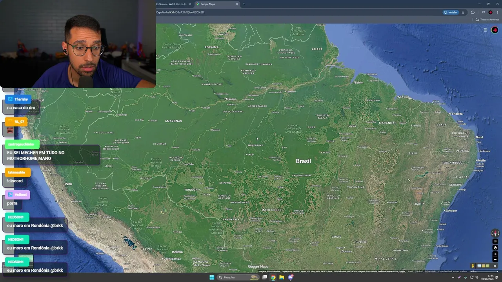
Task: Select the second map type thumbnail
Action: [483, 266]
